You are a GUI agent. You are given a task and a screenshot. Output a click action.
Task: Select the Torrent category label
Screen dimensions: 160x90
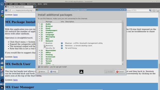click(49, 61)
